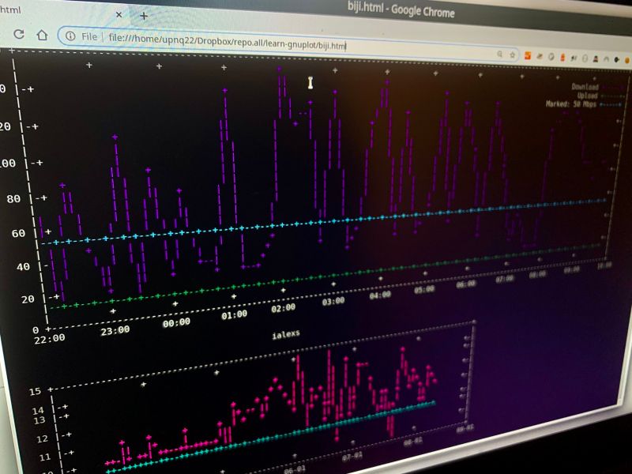Click the 'Upload' legend entry
The width and height of the screenshot is (632, 474).
point(587,96)
